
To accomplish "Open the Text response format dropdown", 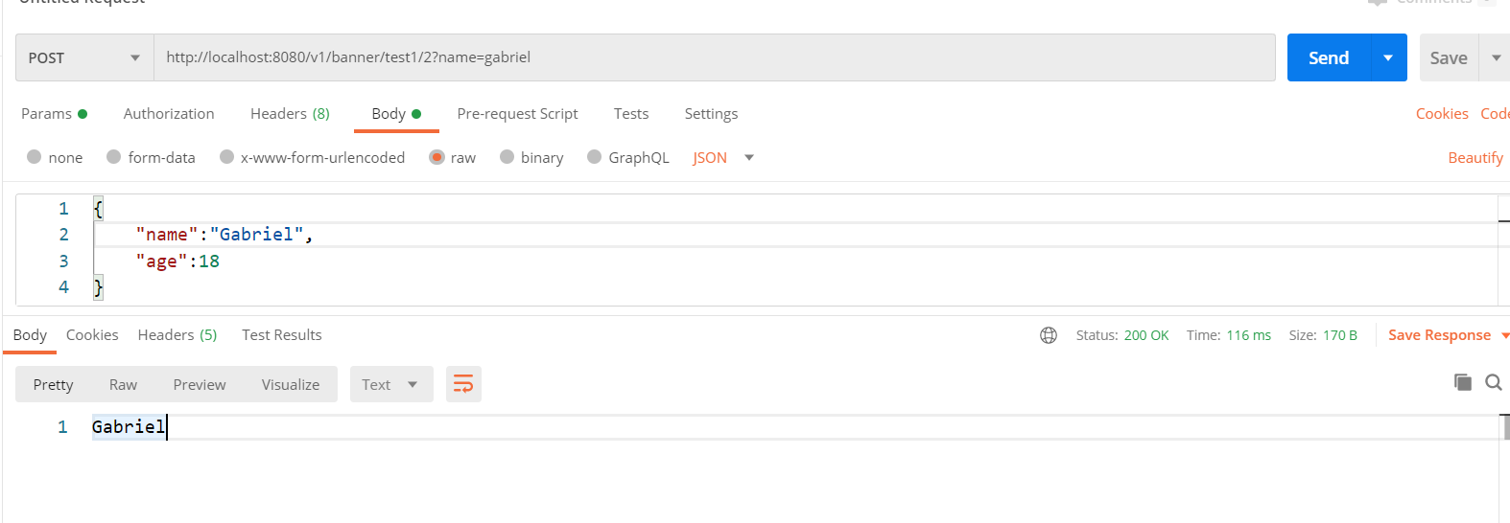I will tap(390, 385).
